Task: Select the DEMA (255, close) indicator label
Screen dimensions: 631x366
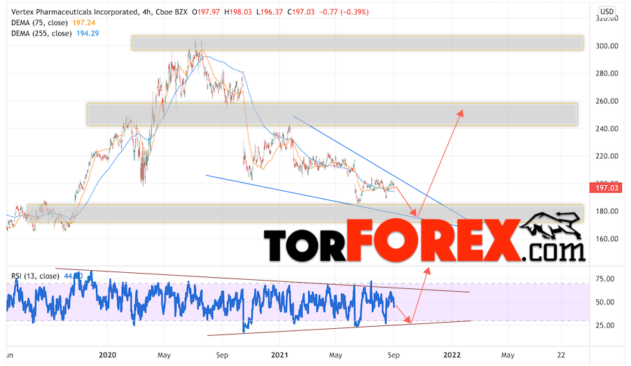Action: (x=41, y=34)
